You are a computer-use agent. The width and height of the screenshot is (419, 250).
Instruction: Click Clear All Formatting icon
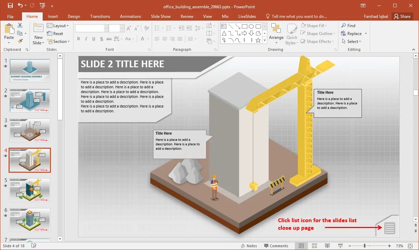147,29
